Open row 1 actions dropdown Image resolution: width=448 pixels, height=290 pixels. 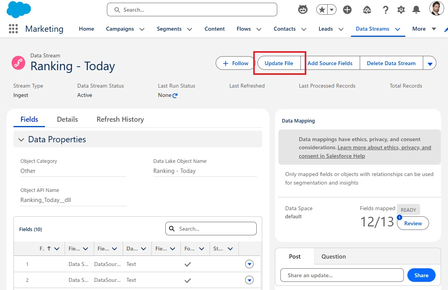(249, 264)
